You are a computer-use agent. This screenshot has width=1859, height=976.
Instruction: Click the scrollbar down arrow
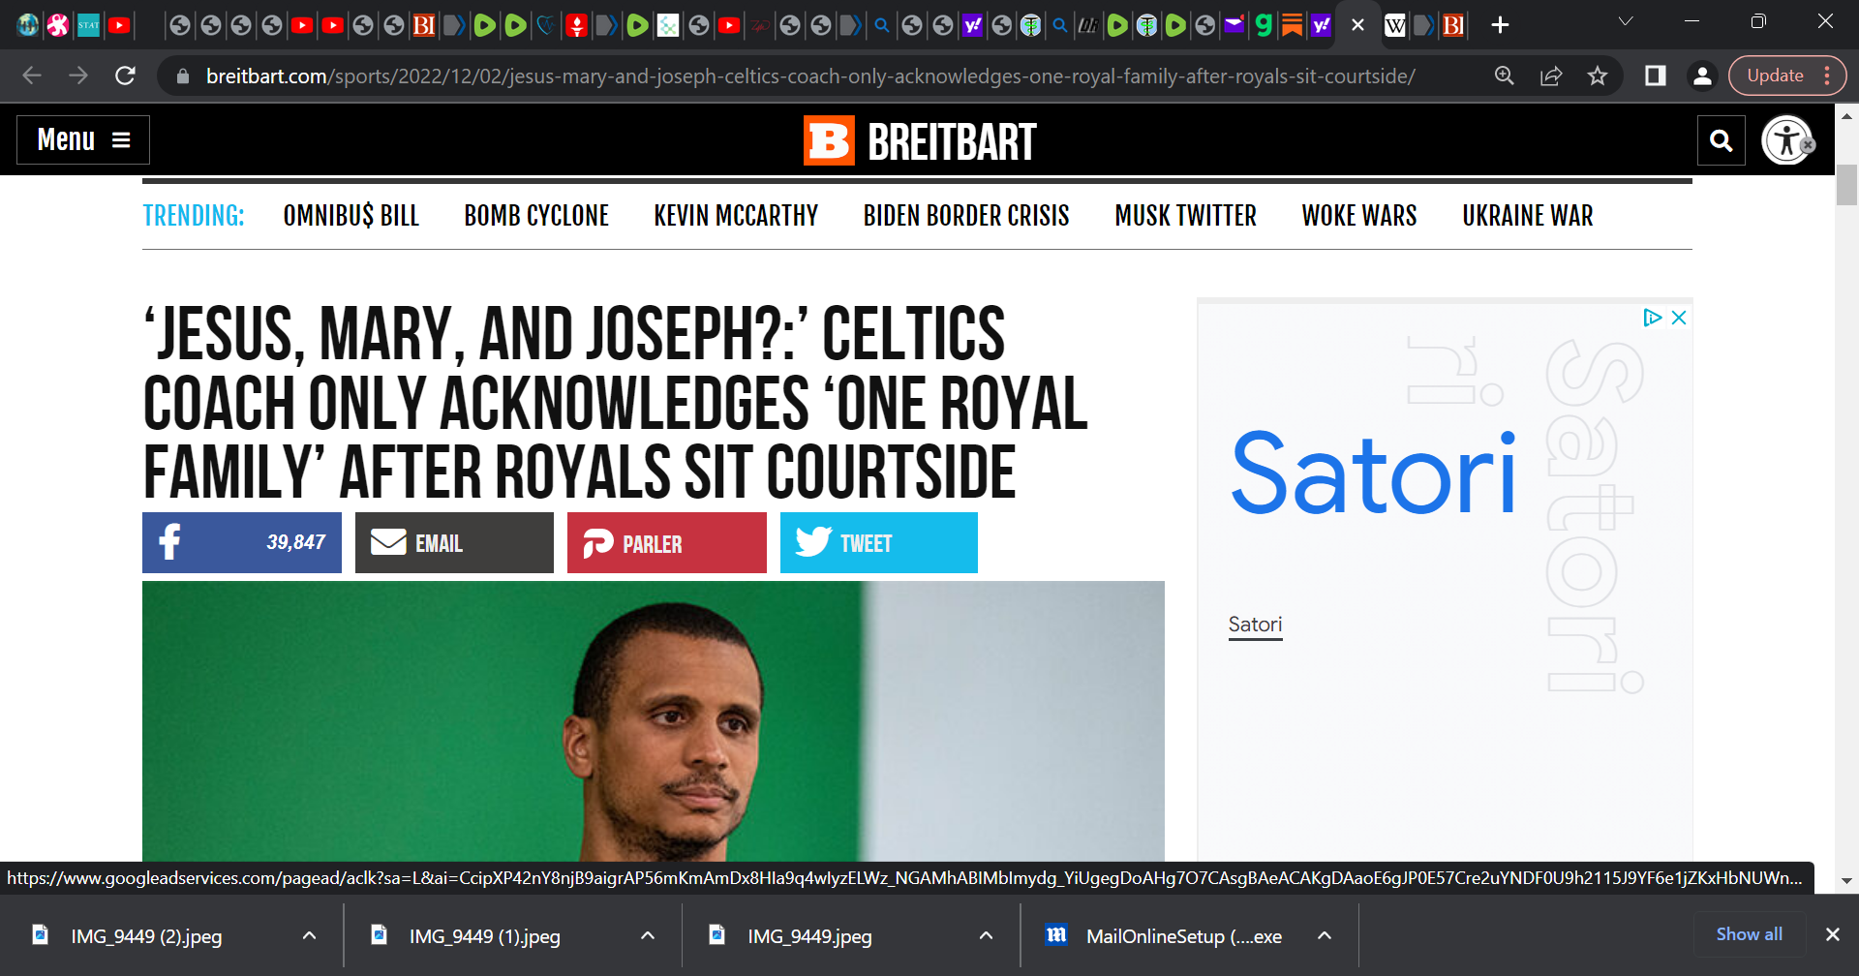(x=1846, y=881)
